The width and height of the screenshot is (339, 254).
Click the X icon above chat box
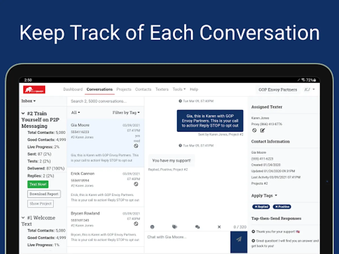tap(219, 227)
